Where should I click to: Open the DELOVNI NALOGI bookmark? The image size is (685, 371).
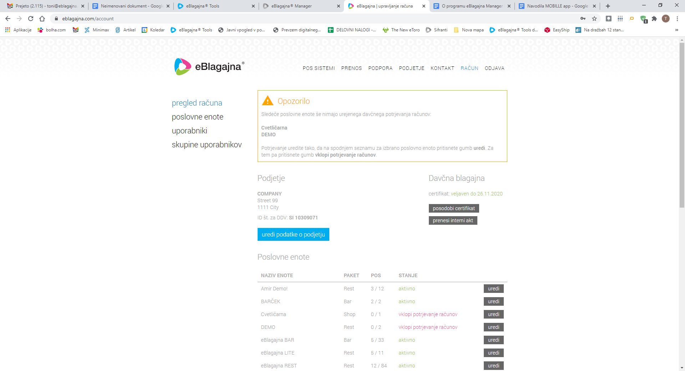click(x=352, y=30)
